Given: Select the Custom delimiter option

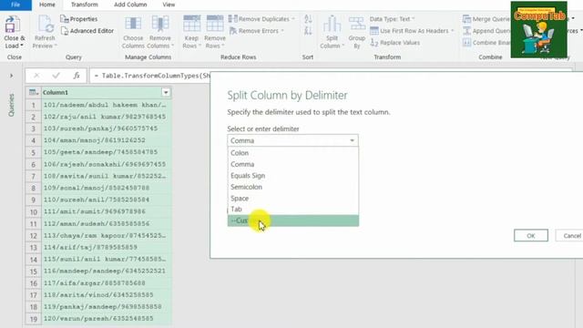Looking at the screenshot, I should 293,220.
